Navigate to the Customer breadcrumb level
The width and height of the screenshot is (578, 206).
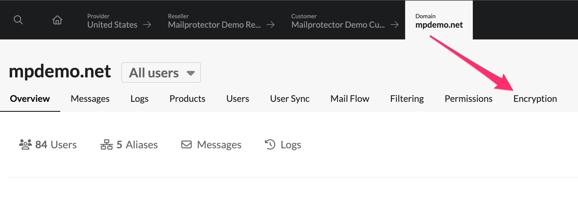(338, 21)
